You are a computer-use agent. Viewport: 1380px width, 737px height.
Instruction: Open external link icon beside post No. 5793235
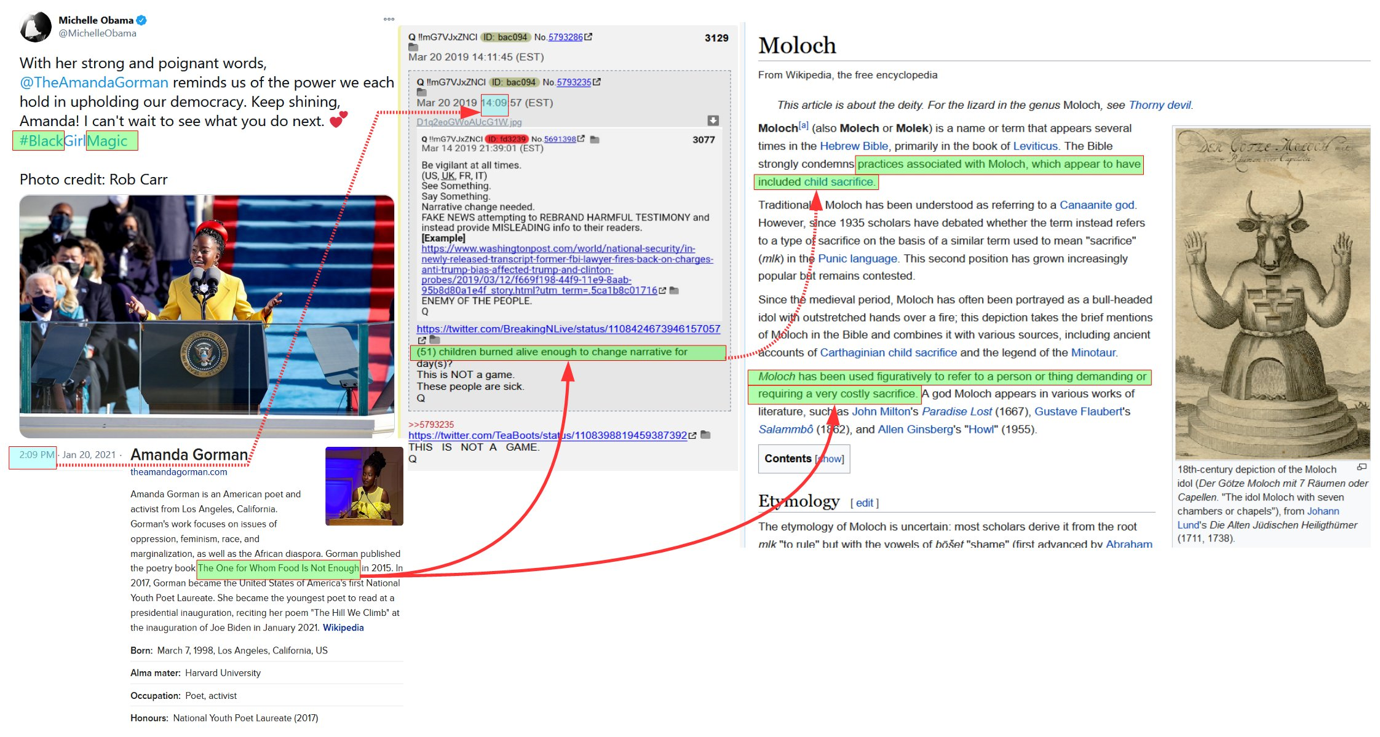click(597, 82)
